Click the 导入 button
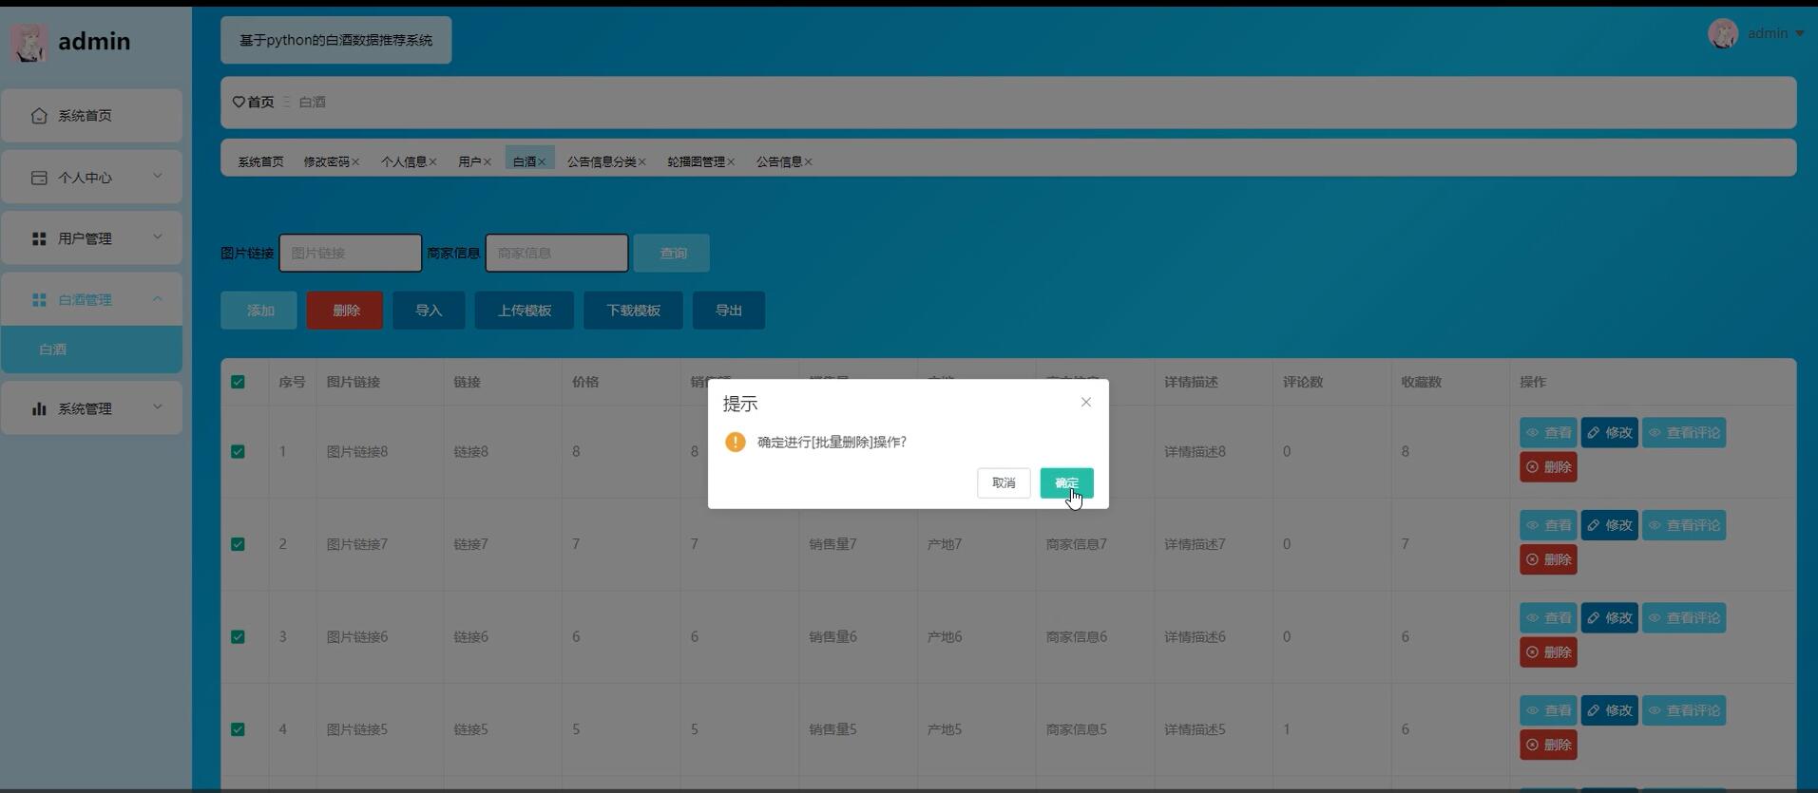 (429, 311)
